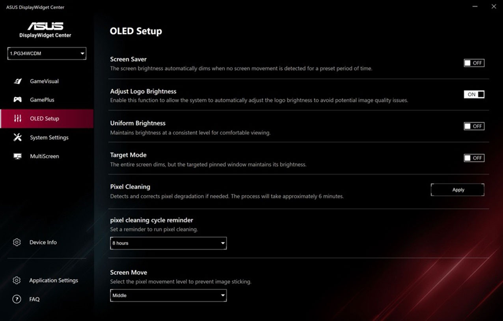The height and width of the screenshot is (321, 503).
Task: Open the GameVisual panel icon
Action: coord(18,81)
